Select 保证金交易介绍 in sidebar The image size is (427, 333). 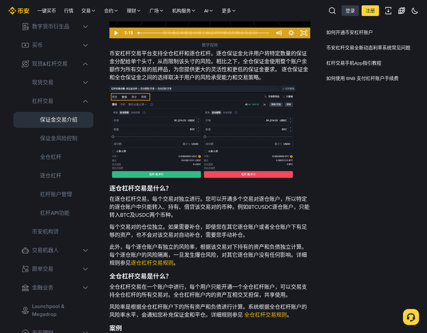53,120
